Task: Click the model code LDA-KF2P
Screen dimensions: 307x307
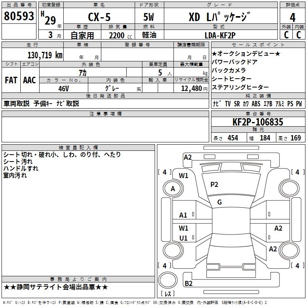Action: [220, 35]
